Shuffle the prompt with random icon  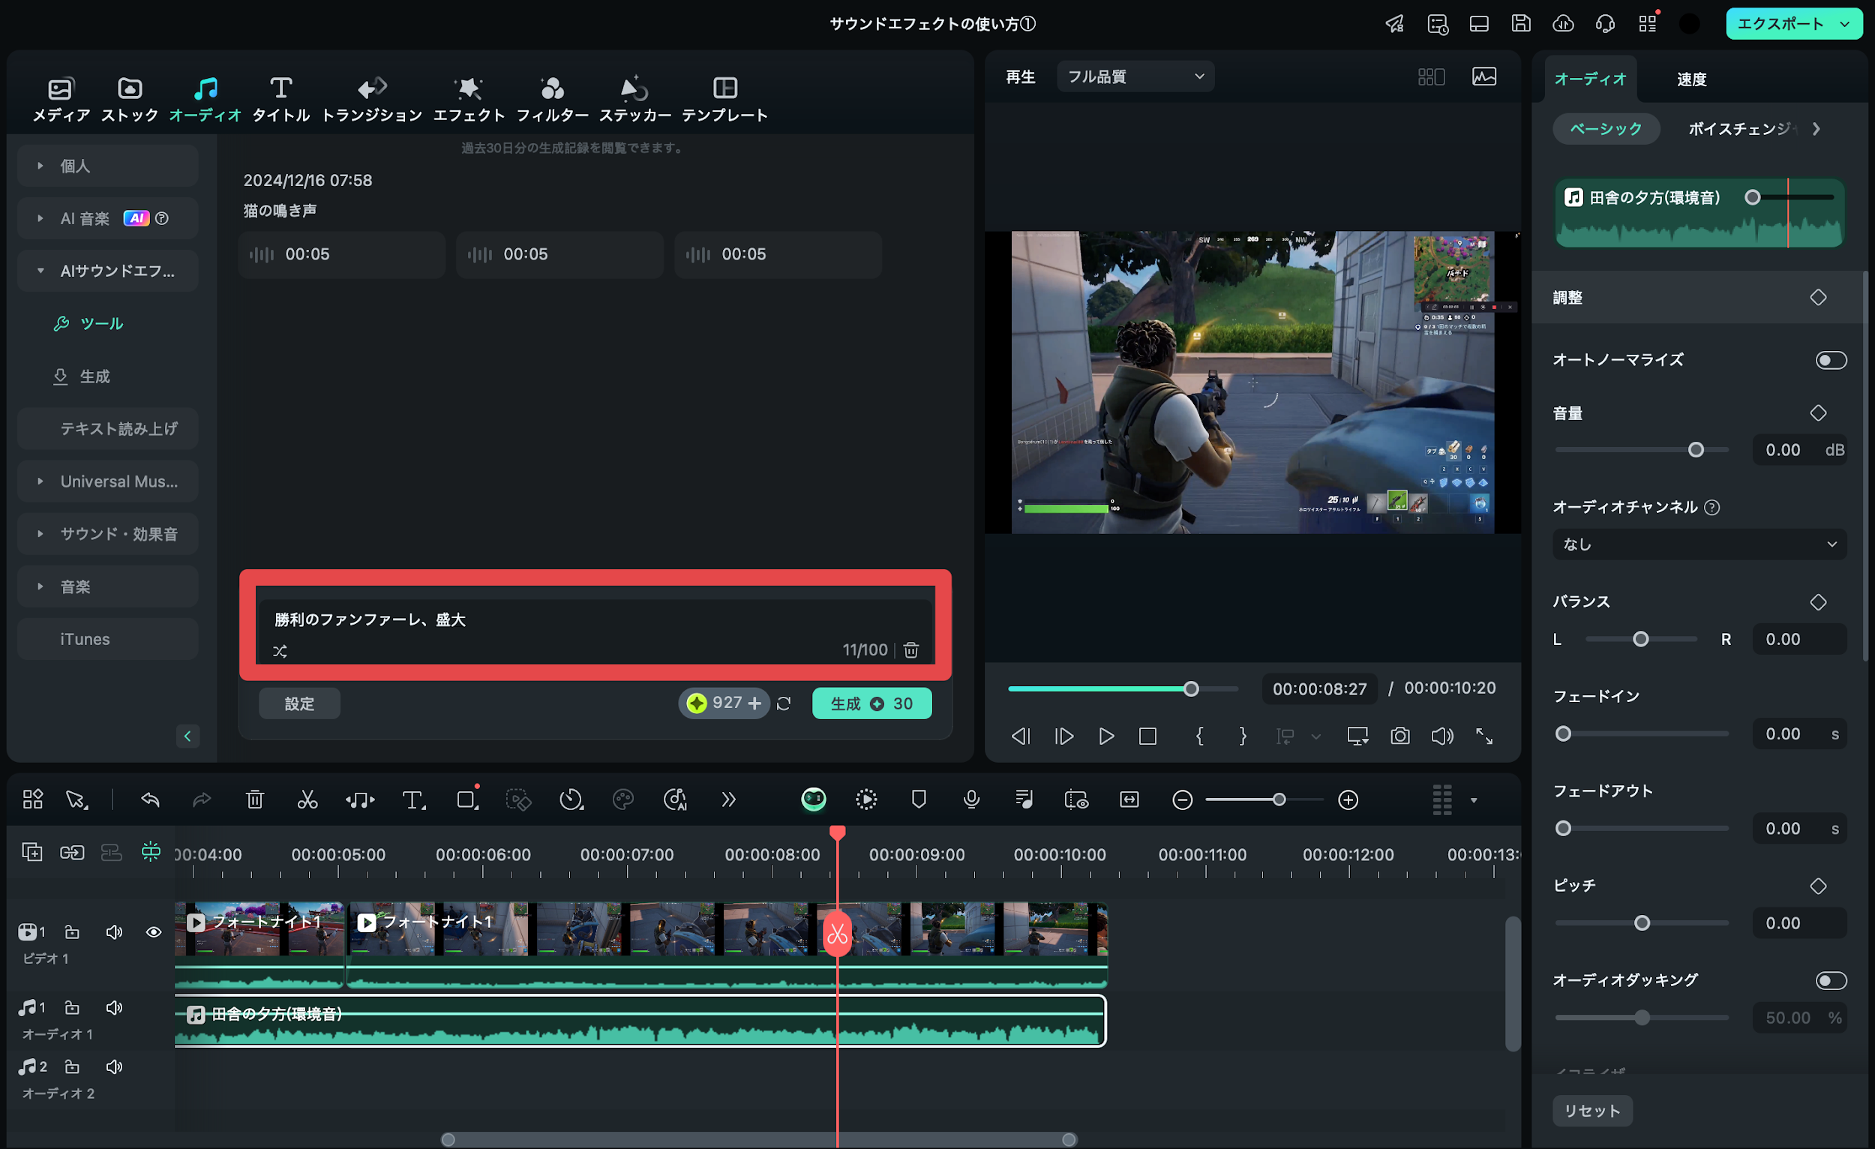(x=280, y=650)
